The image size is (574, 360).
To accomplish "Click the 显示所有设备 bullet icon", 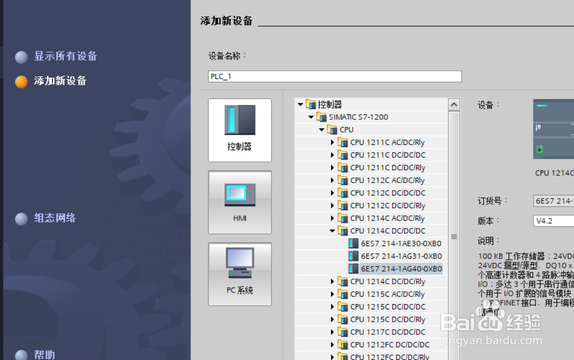I will coord(21,57).
